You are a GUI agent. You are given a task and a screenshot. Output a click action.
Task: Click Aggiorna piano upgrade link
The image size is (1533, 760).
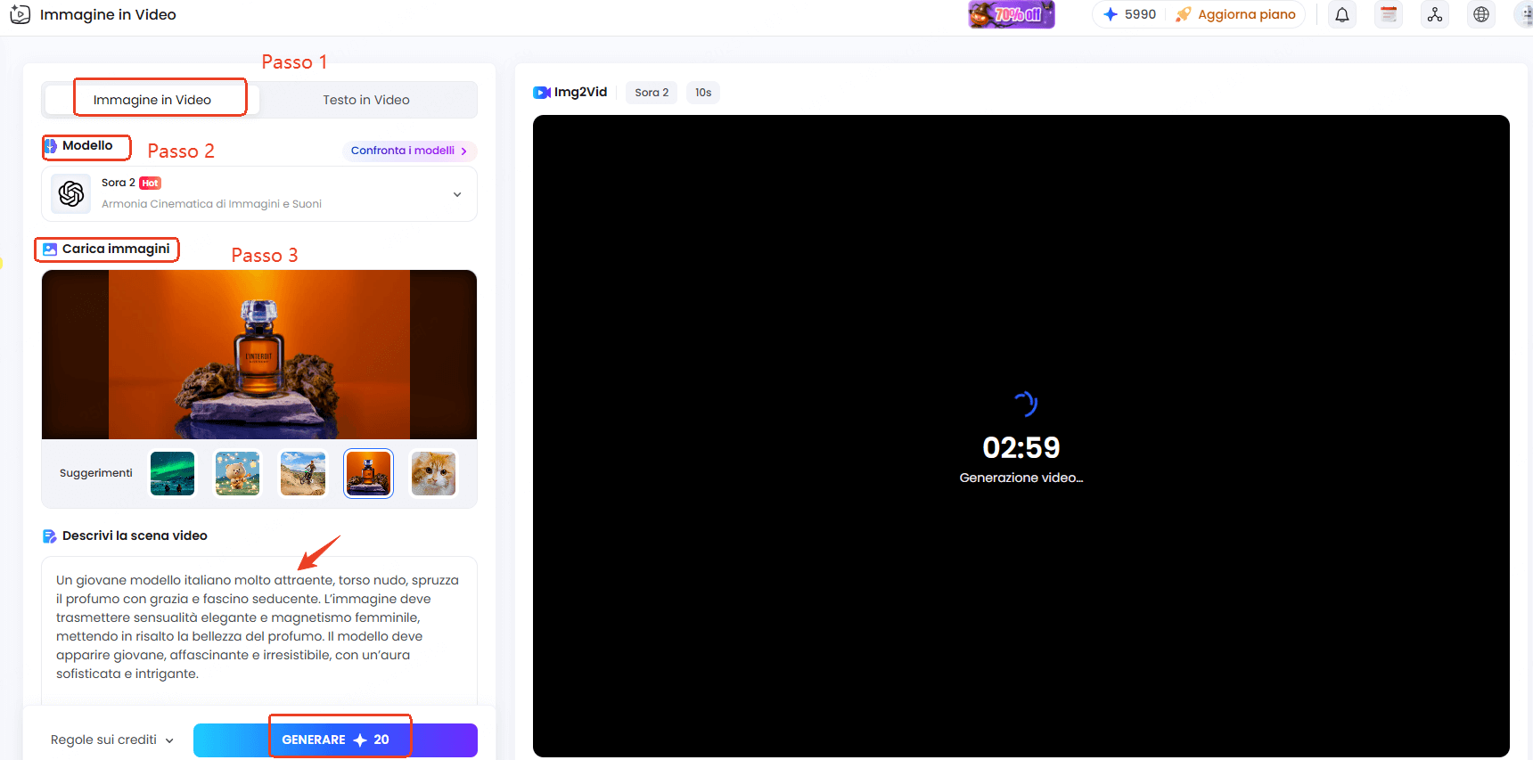click(1246, 14)
